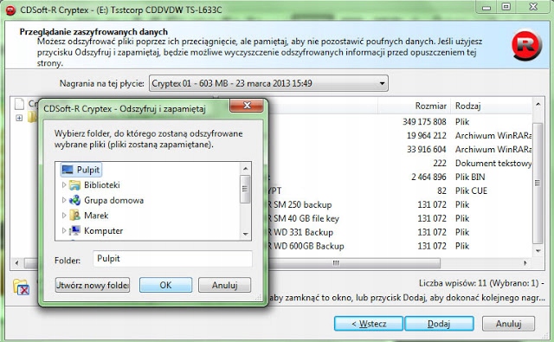Click the file list horizontal scrollbar thumb
The width and height of the screenshot is (554, 342).
(x=336, y=263)
